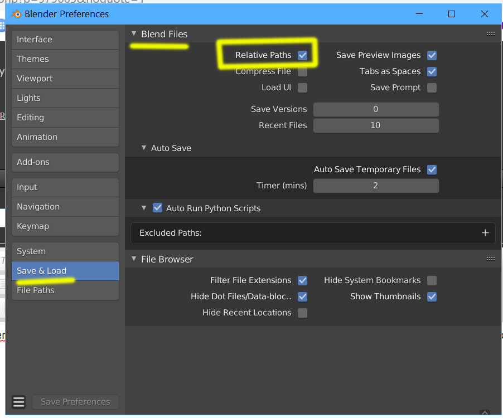Image resolution: width=503 pixels, height=418 pixels.
Task: Uncheck Auto Run Python Scripts
Action: 157,208
